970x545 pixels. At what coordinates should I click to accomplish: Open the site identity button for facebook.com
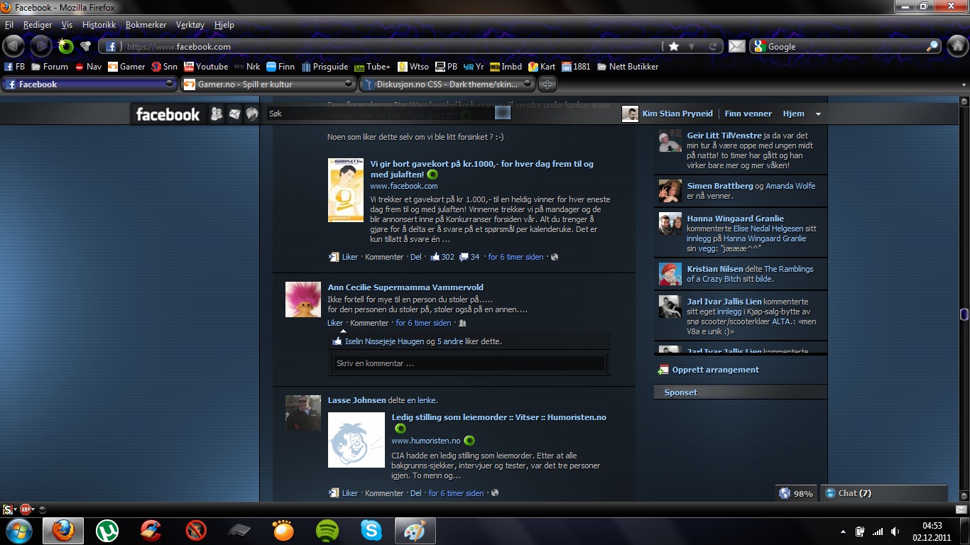coord(111,46)
